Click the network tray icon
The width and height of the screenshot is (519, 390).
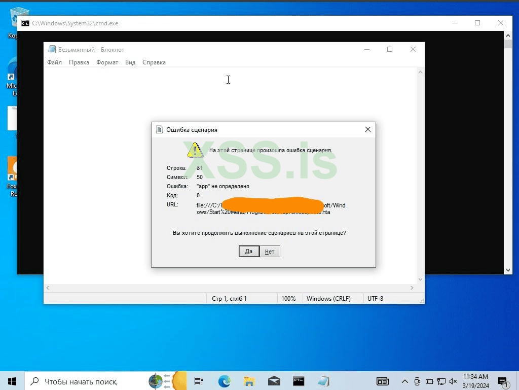click(441, 381)
